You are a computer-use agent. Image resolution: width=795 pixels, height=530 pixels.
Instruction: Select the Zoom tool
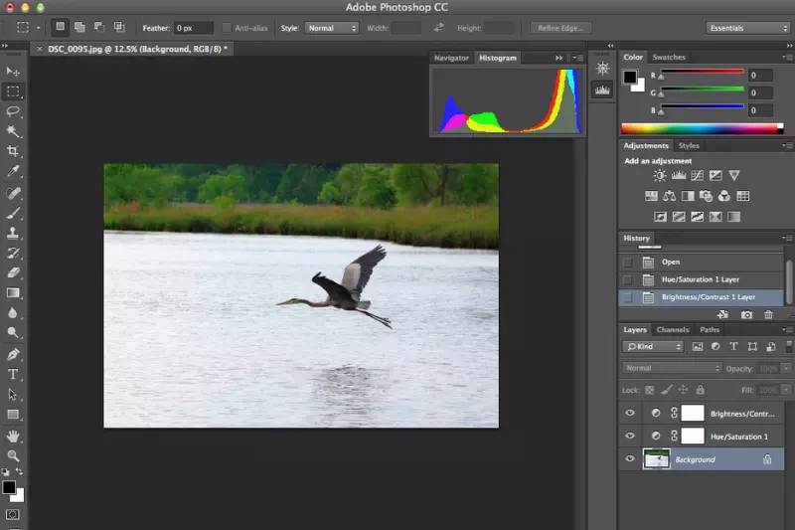[13, 456]
